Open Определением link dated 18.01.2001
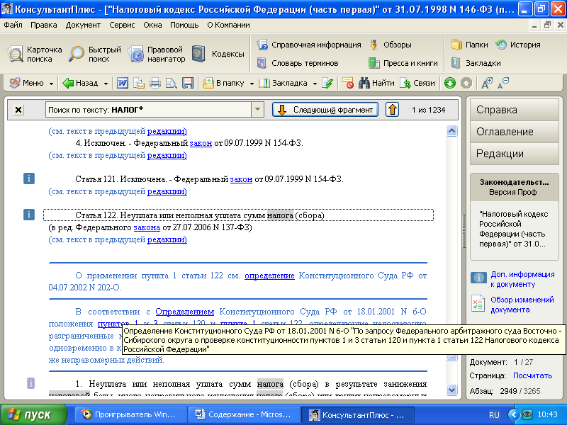 [184, 312]
